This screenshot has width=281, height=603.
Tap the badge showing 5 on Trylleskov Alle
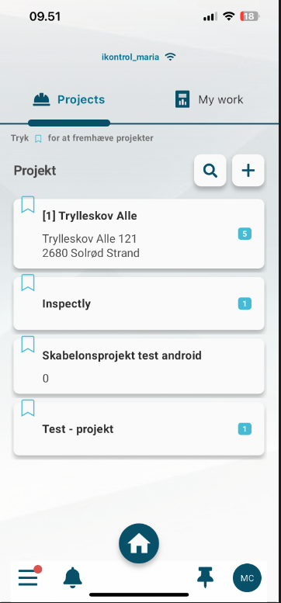[x=245, y=234]
